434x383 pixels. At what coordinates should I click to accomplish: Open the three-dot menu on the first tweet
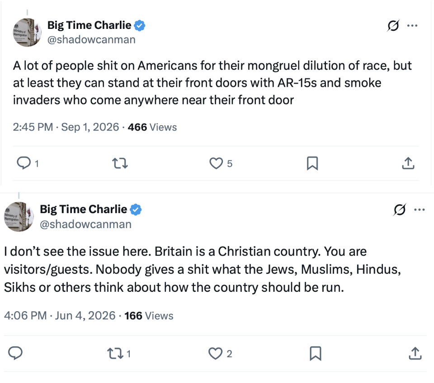pyautogui.click(x=412, y=26)
